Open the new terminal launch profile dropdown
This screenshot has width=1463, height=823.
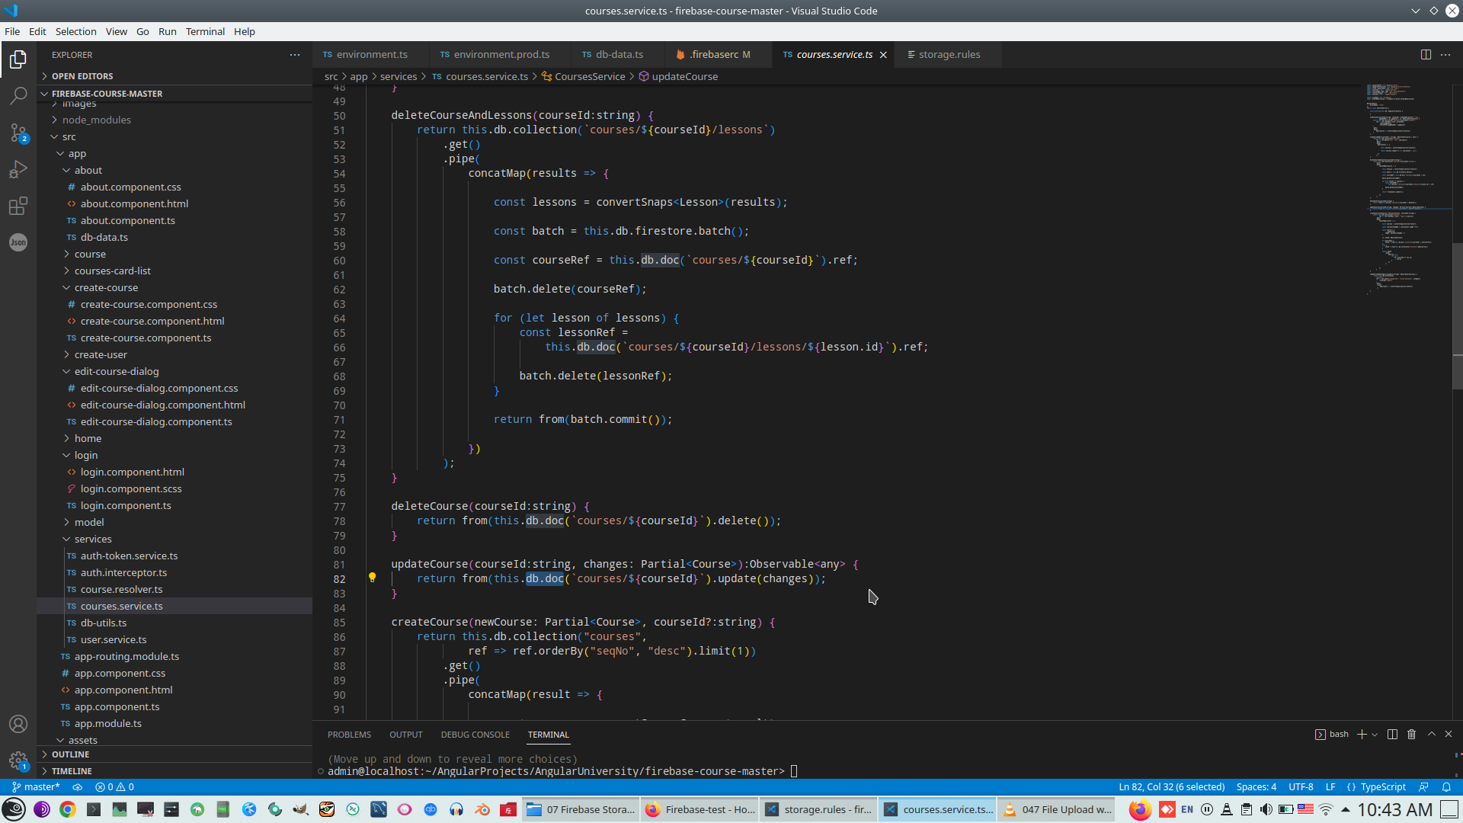pyautogui.click(x=1375, y=735)
